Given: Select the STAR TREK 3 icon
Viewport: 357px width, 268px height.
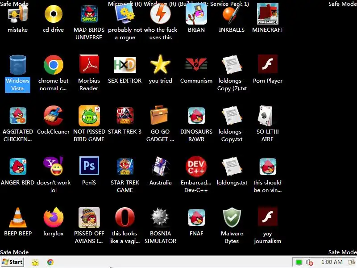Looking at the screenshot, I should 125,116.
